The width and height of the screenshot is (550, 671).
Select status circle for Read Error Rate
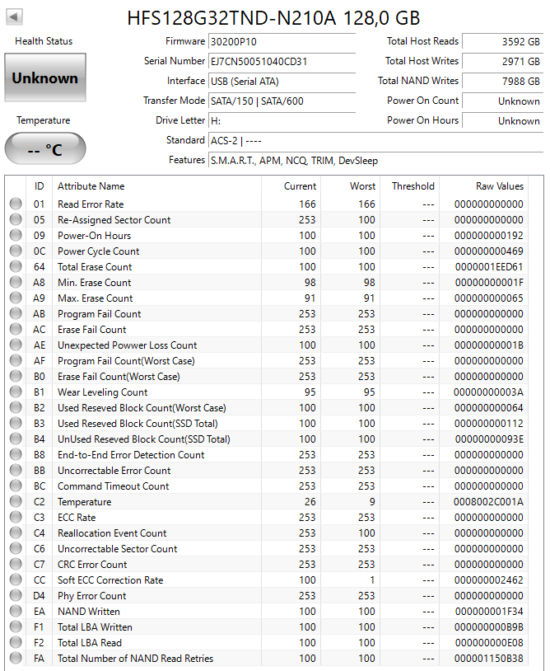[x=16, y=204]
